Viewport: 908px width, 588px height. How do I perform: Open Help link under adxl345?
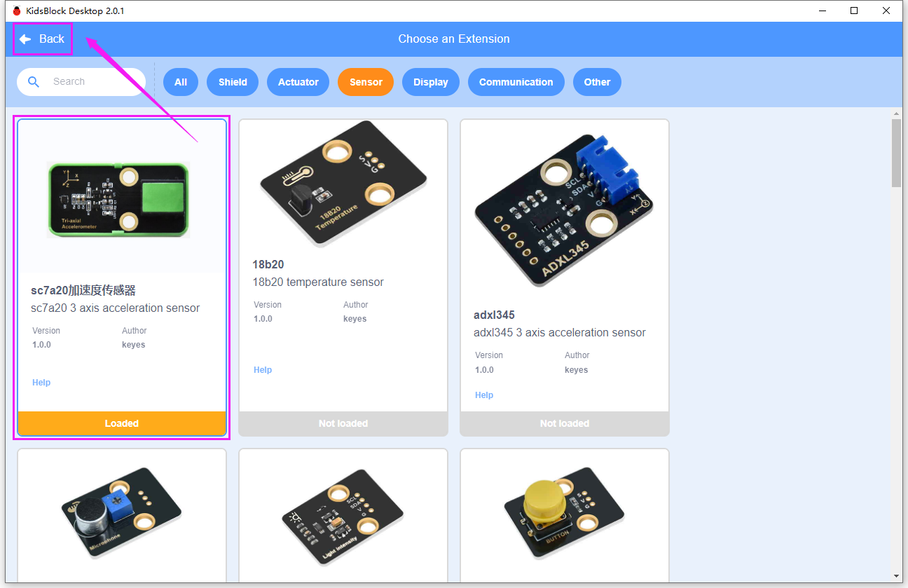[x=484, y=395]
